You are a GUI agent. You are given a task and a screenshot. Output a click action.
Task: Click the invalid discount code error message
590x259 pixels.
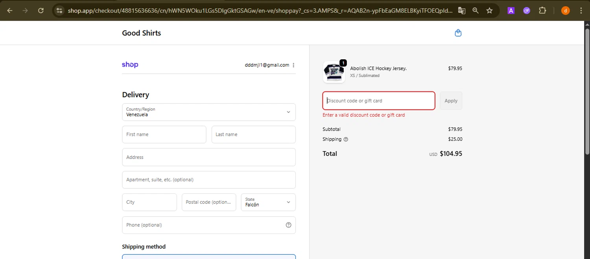pyautogui.click(x=364, y=115)
